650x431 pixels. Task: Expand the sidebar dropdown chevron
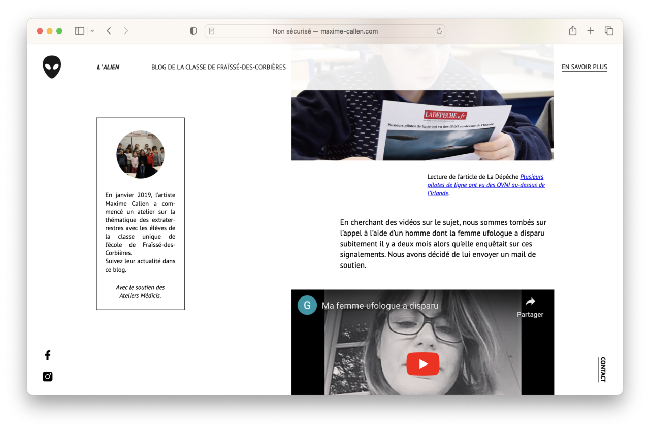tap(92, 31)
